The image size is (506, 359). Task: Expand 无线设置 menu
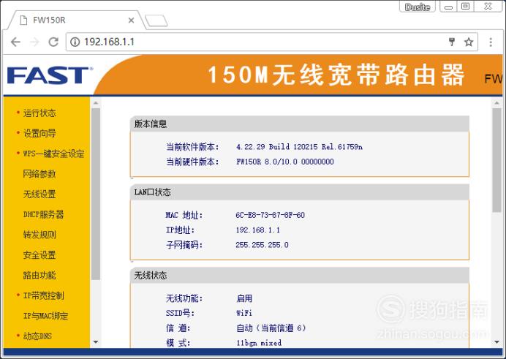39,194
